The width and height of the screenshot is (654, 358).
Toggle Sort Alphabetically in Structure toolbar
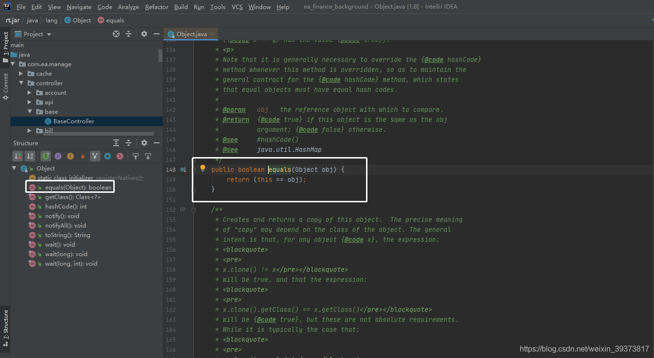tap(30, 156)
